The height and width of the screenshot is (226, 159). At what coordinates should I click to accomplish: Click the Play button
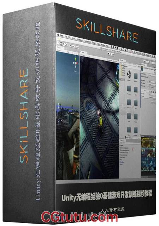(x=108, y=54)
